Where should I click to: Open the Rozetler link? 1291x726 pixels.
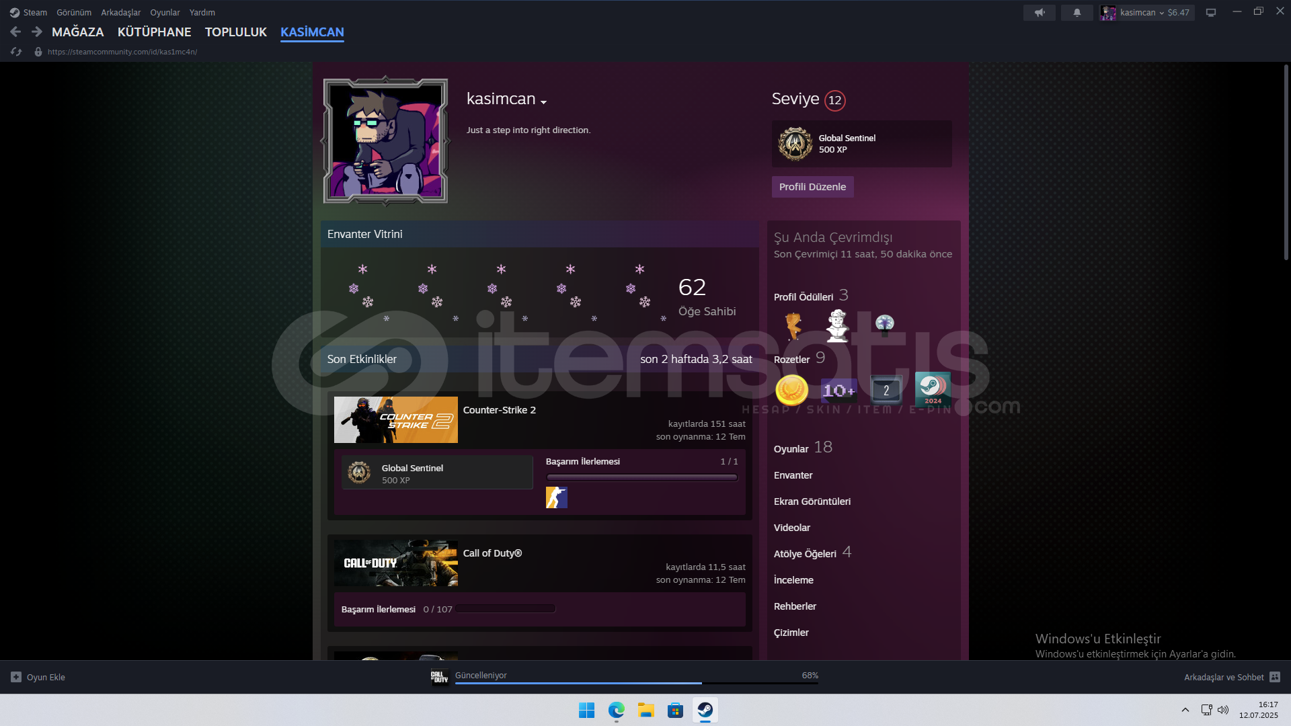[792, 360]
